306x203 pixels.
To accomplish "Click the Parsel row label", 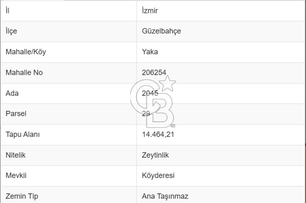I will 16,114.
